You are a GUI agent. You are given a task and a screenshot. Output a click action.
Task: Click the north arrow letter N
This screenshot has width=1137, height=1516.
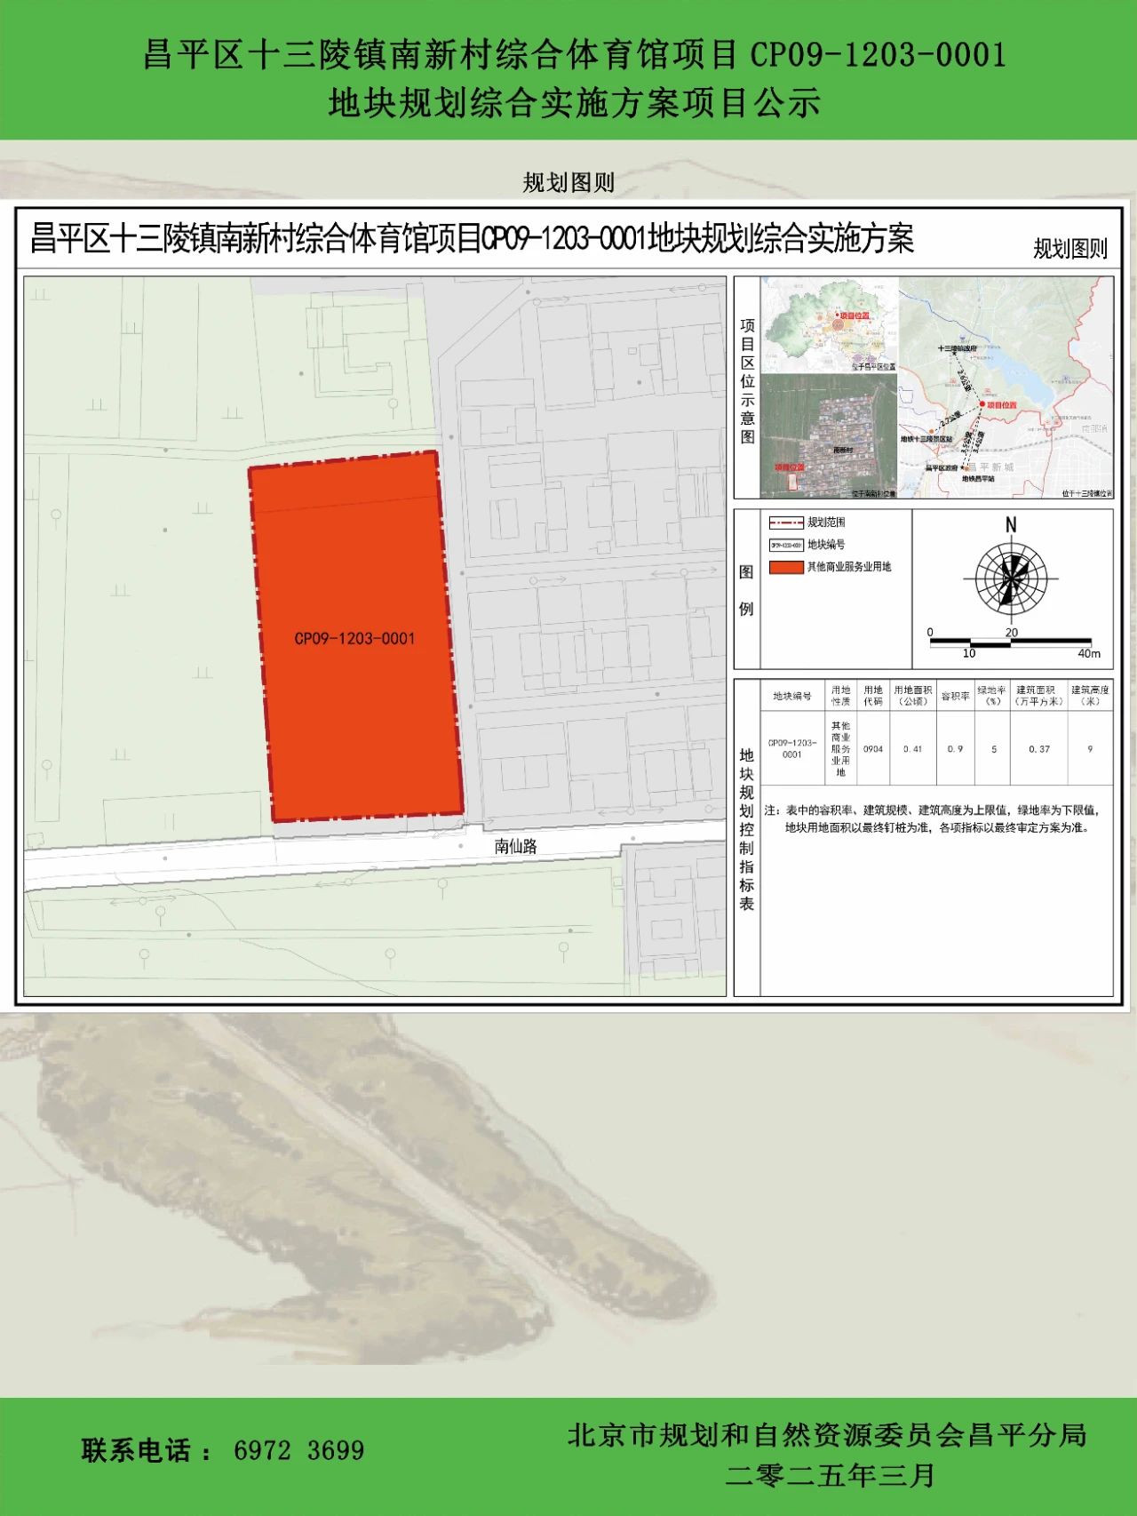pyautogui.click(x=1011, y=525)
